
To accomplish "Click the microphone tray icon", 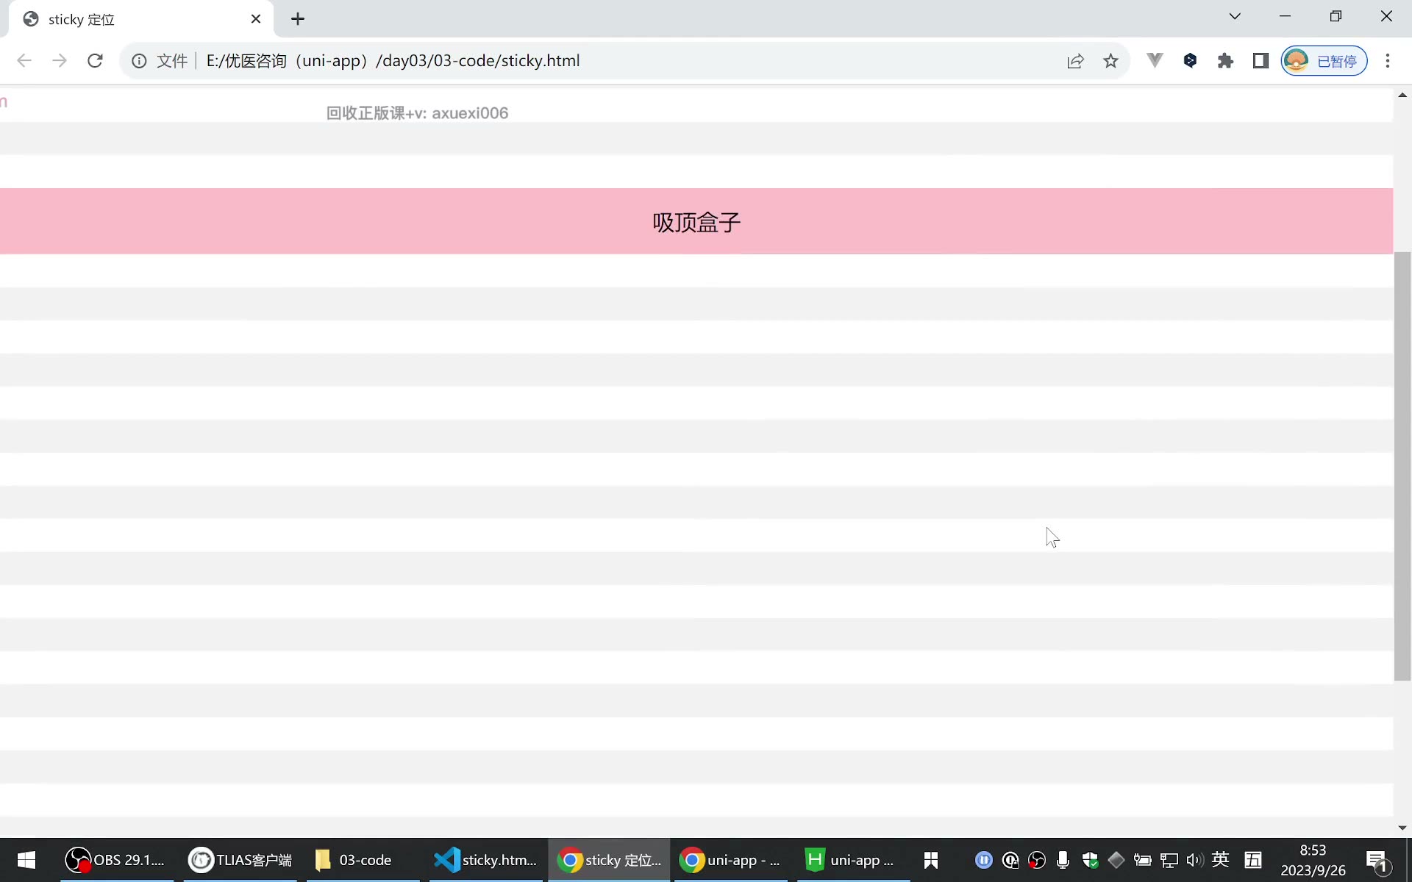I will [x=1063, y=860].
